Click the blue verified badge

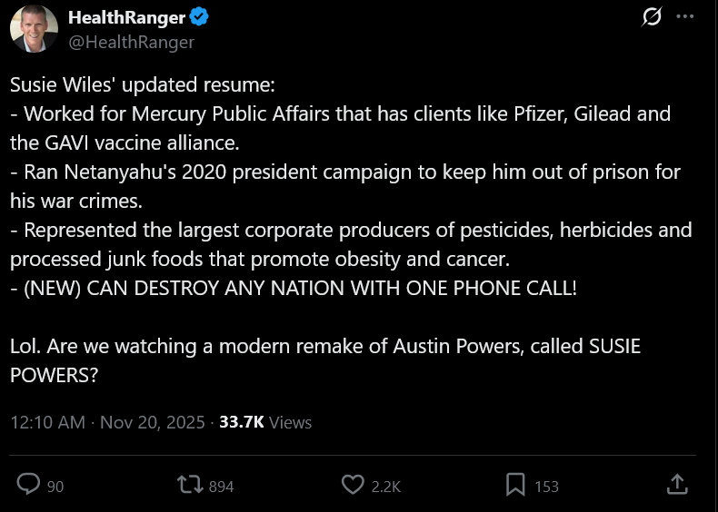pyautogui.click(x=200, y=18)
